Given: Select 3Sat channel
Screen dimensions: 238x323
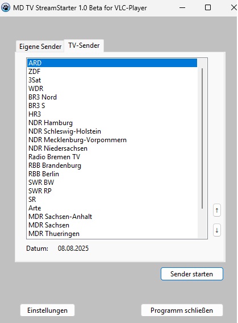Looking at the screenshot, I should 112,80.
